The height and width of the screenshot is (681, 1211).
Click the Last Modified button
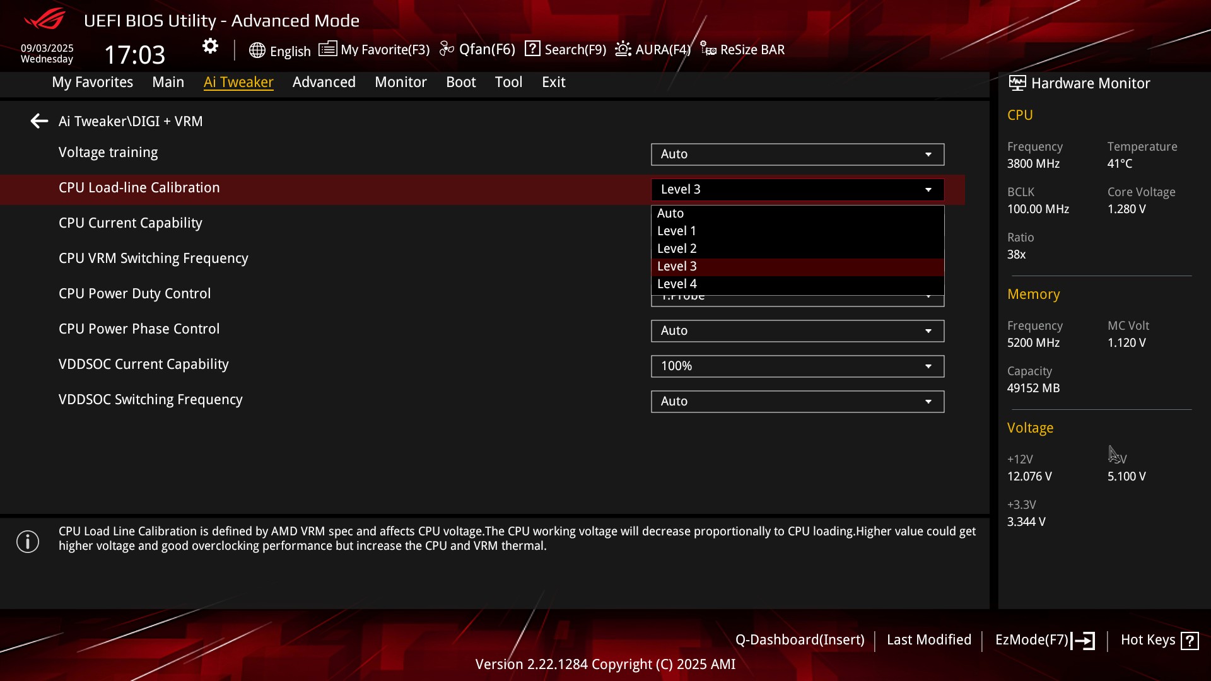click(x=928, y=640)
